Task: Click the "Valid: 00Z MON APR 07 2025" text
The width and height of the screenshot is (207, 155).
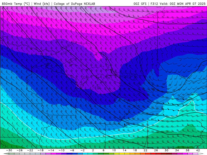Action: (x=182, y=4)
